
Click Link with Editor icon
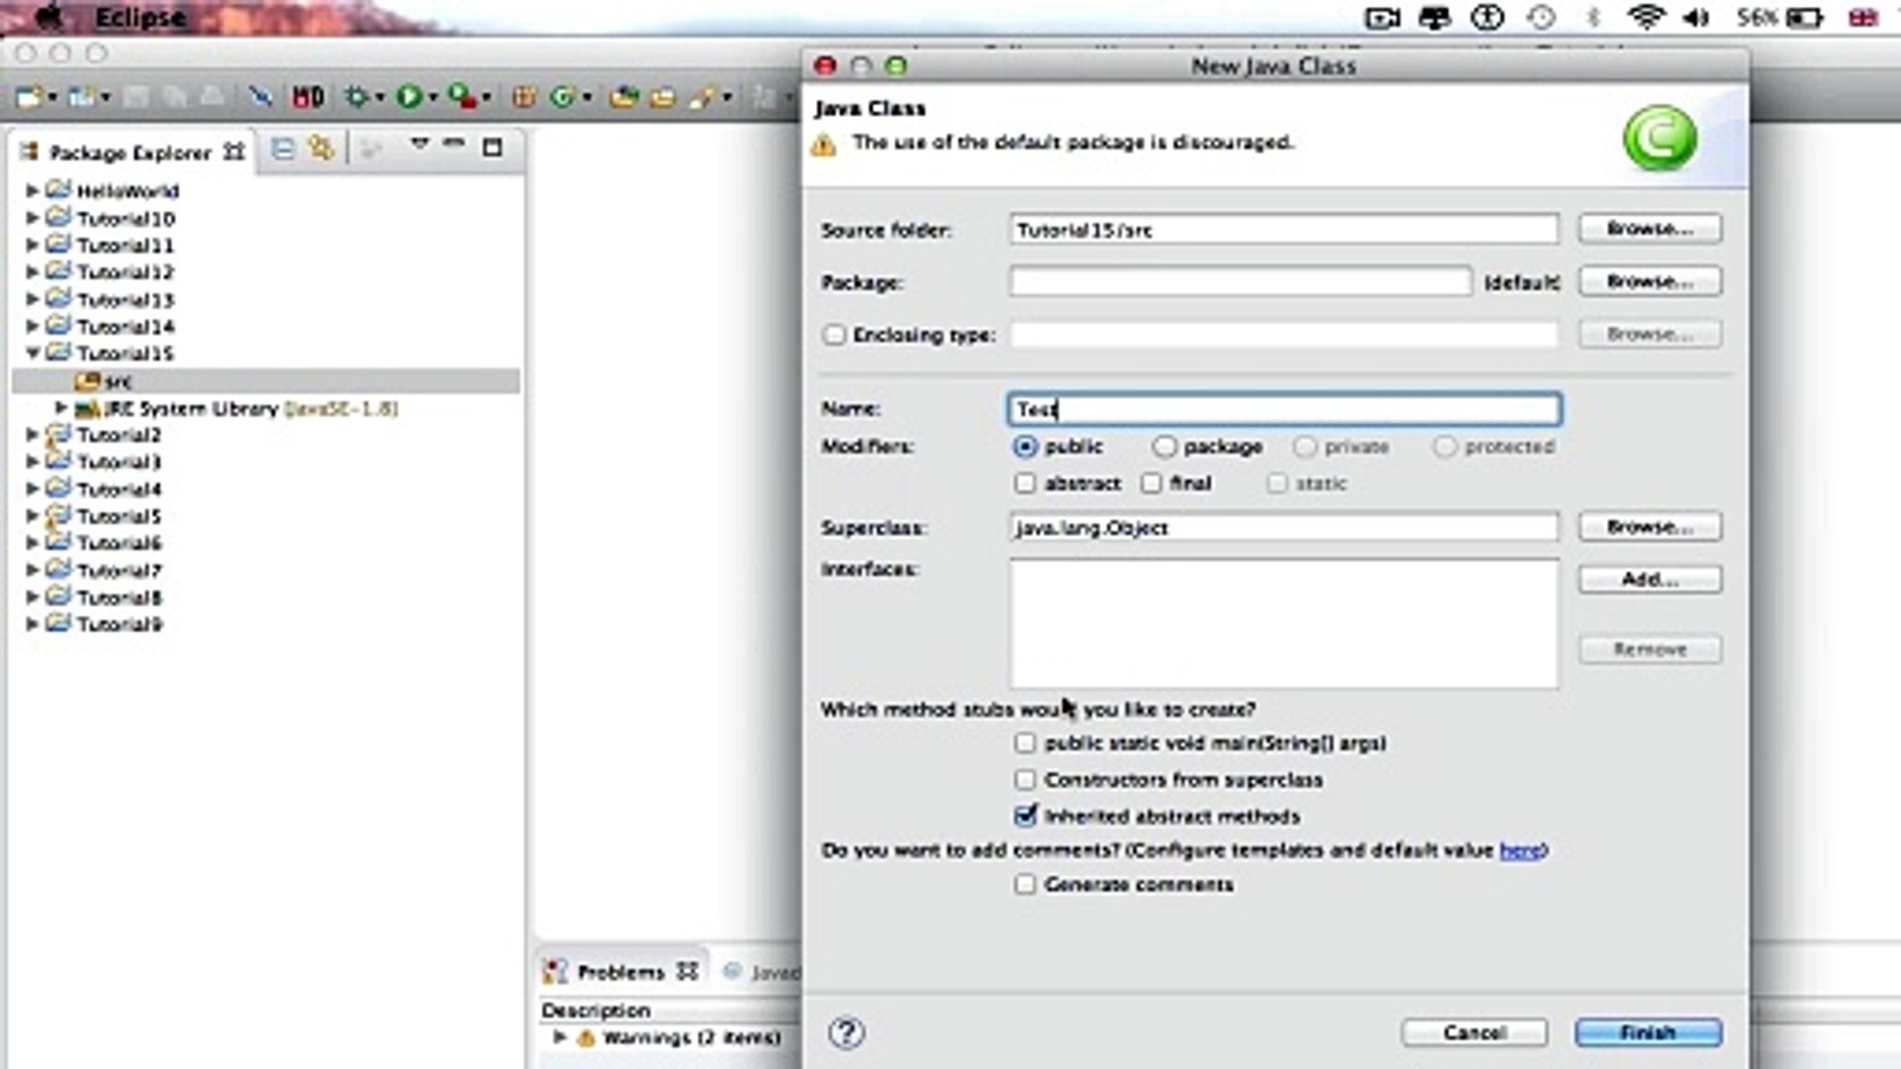[x=321, y=149]
